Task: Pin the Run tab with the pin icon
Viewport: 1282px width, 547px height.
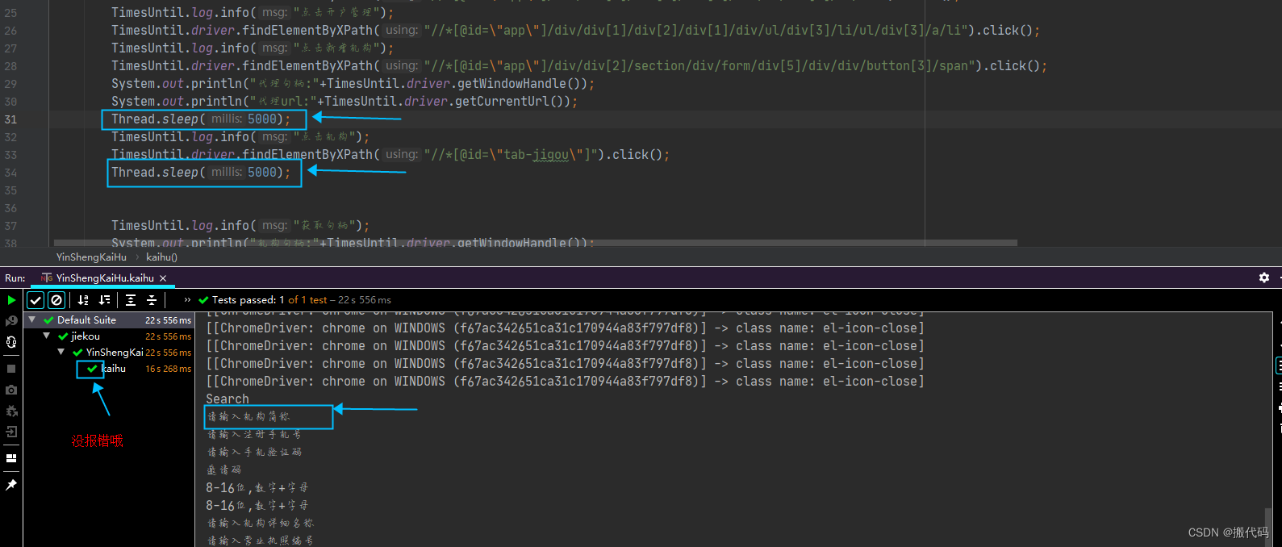Action: 11,485
